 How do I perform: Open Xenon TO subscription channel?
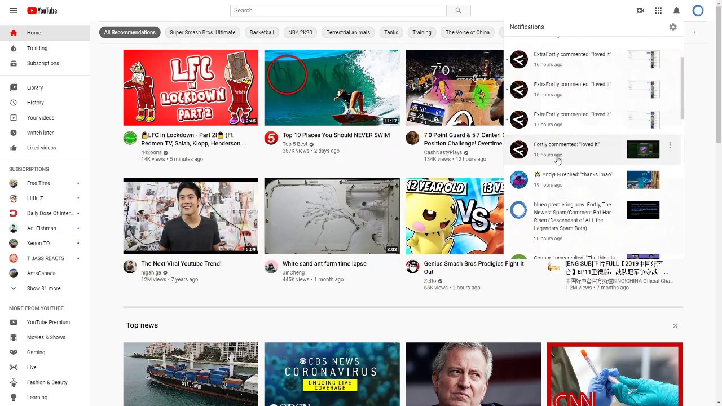pos(45,243)
